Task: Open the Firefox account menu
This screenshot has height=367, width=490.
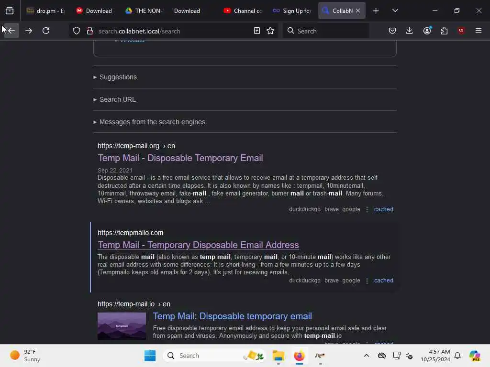Action: click(427, 31)
